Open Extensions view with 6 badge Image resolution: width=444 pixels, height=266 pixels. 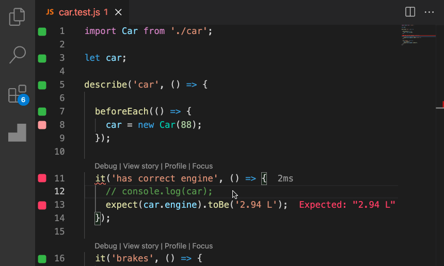click(x=17, y=94)
